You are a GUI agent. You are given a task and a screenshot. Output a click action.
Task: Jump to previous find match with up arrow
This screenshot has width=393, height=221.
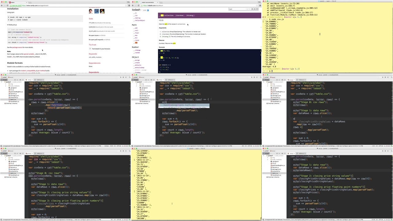253,9
